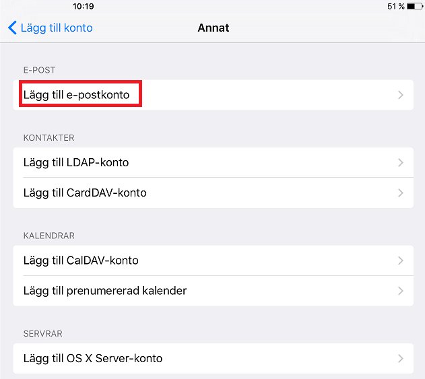Open Lägg till LDAP-konto
Viewport: 425px width, 379px height.
pos(213,162)
